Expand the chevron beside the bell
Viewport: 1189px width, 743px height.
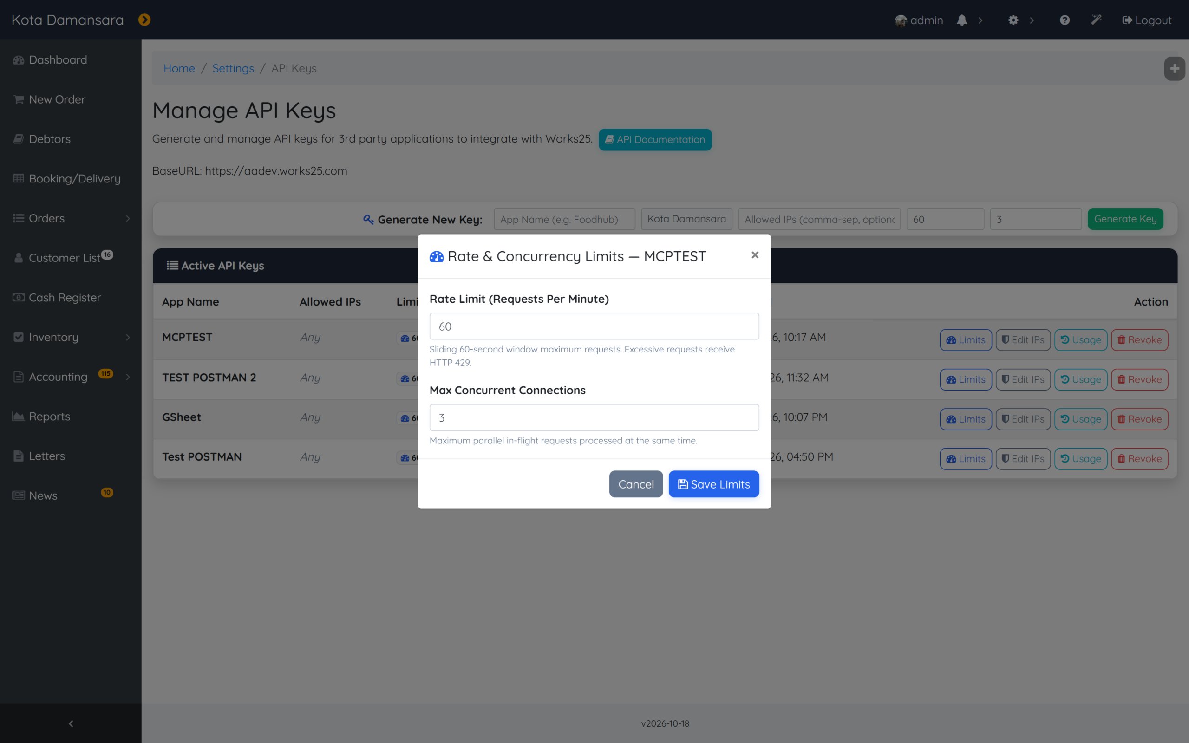point(980,20)
